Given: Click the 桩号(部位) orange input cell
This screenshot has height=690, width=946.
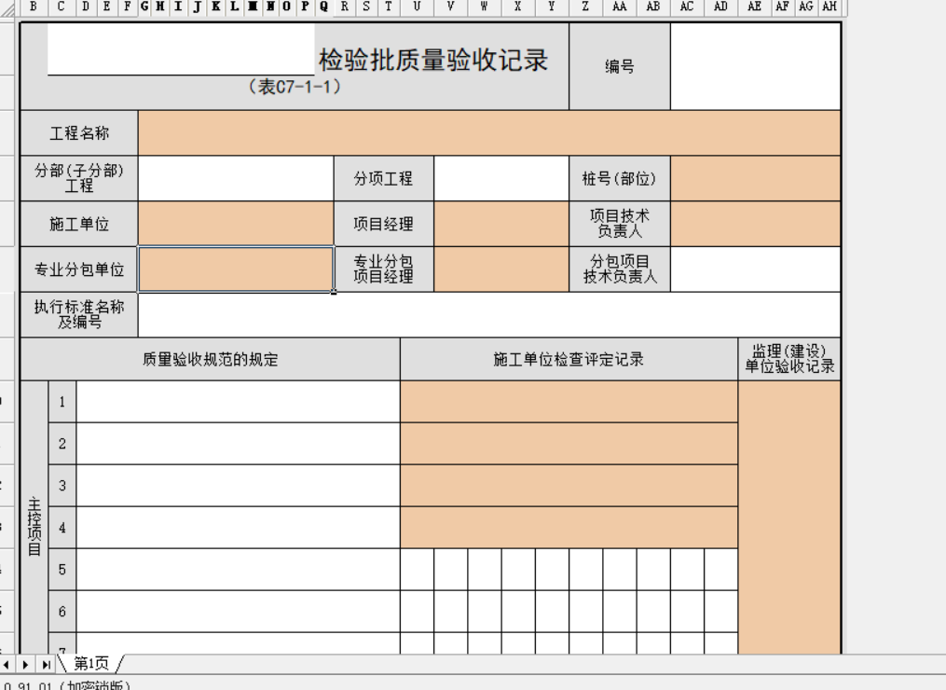Looking at the screenshot, I should 755,179.
